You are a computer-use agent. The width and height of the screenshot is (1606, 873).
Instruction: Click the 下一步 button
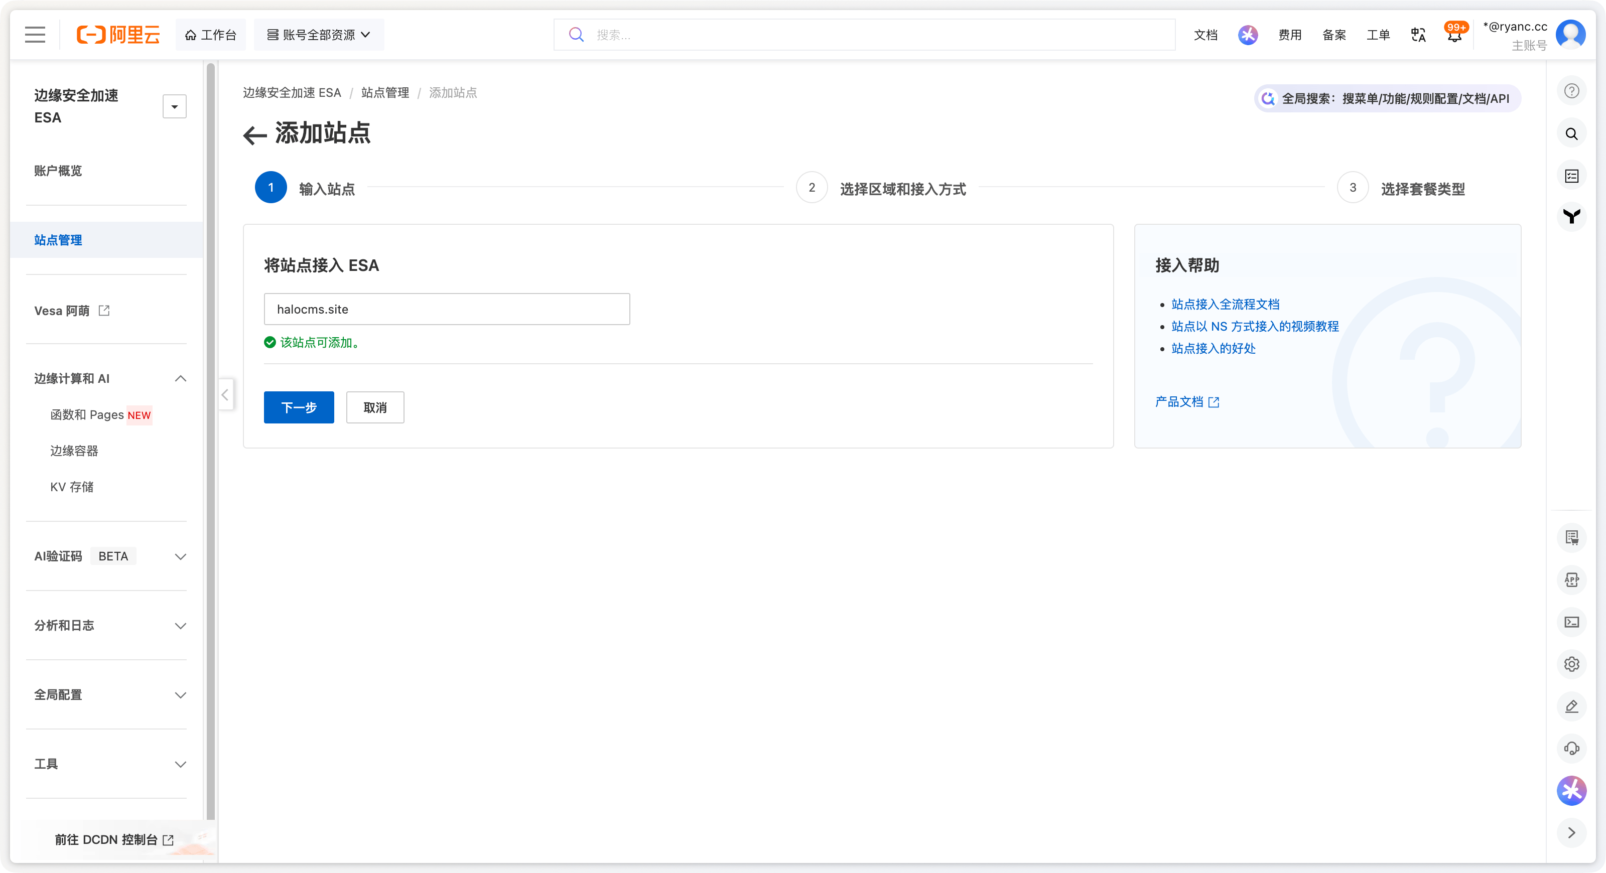tap(299, 407)
